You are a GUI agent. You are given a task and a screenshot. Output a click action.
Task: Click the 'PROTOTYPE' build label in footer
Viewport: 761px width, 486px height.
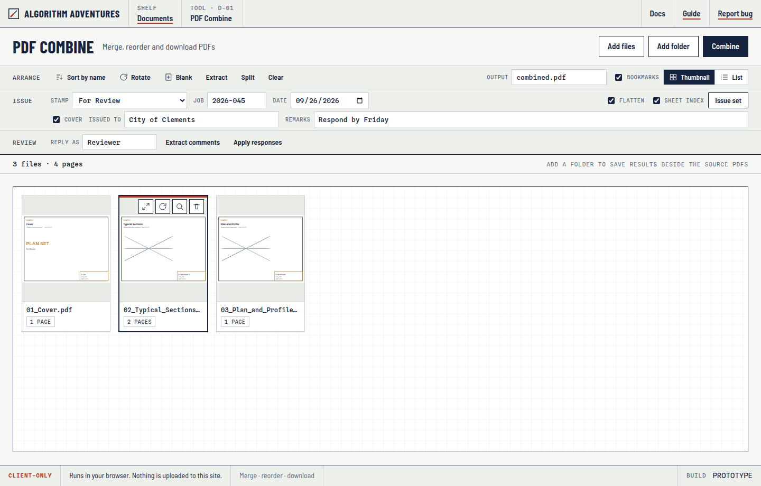(732, 475)
